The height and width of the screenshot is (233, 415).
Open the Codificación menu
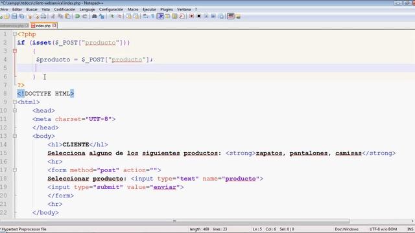coord(65,9)
